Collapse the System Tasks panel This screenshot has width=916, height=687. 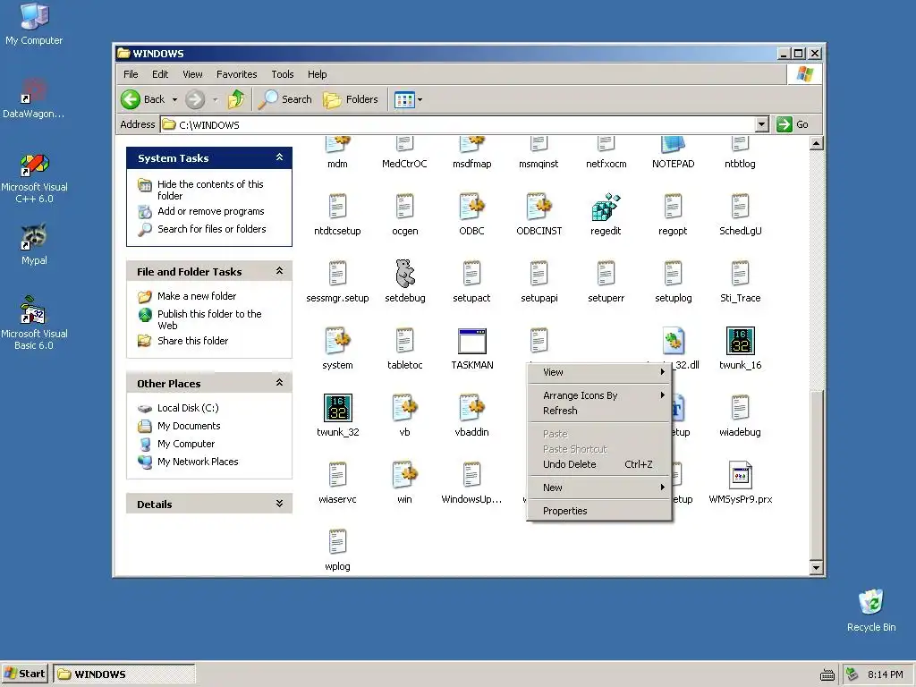pyautogui.click(x=279, y=157)
